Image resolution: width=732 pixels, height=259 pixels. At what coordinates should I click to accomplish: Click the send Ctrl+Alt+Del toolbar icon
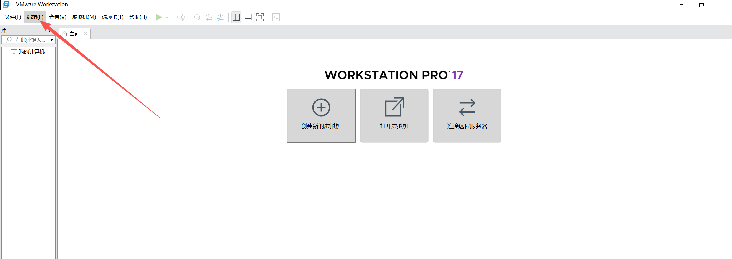click(181, 17)
